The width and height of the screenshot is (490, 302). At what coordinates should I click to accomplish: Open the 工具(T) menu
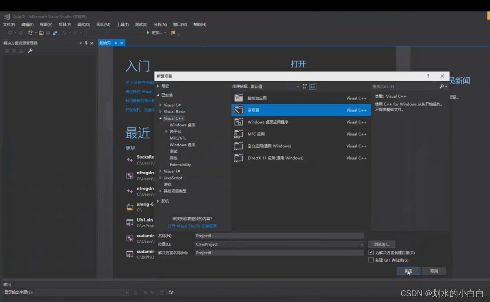pos(122,24)
